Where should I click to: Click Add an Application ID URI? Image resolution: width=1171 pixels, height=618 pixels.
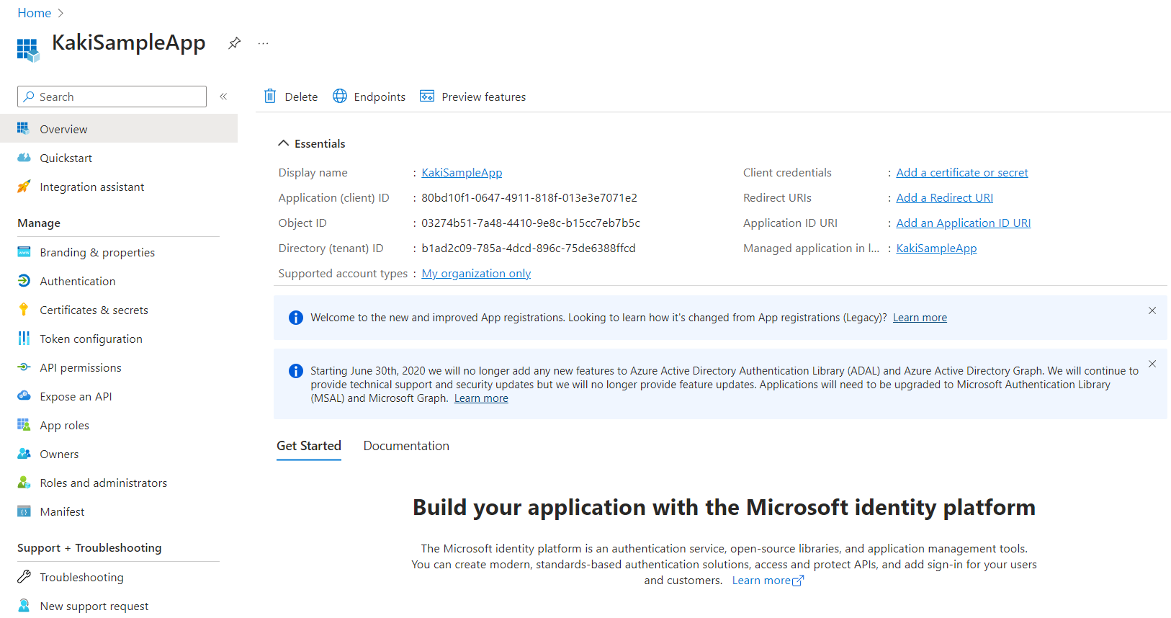pyautogui.click(x=963, y=223)
